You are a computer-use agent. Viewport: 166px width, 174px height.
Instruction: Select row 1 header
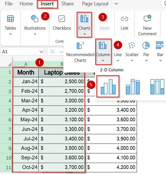(6, 72)
